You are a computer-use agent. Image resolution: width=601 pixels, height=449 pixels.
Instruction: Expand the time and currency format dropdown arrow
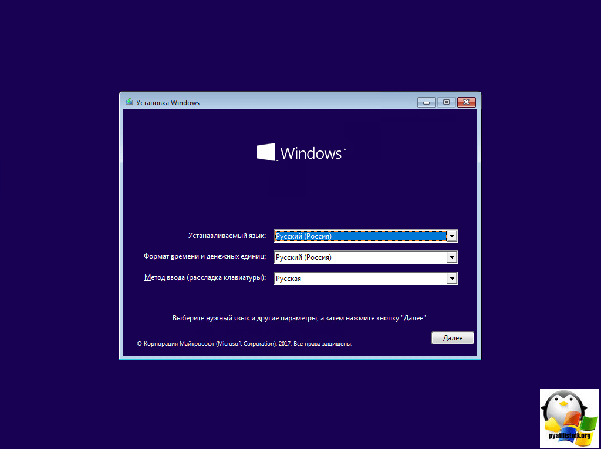point(452,257)
